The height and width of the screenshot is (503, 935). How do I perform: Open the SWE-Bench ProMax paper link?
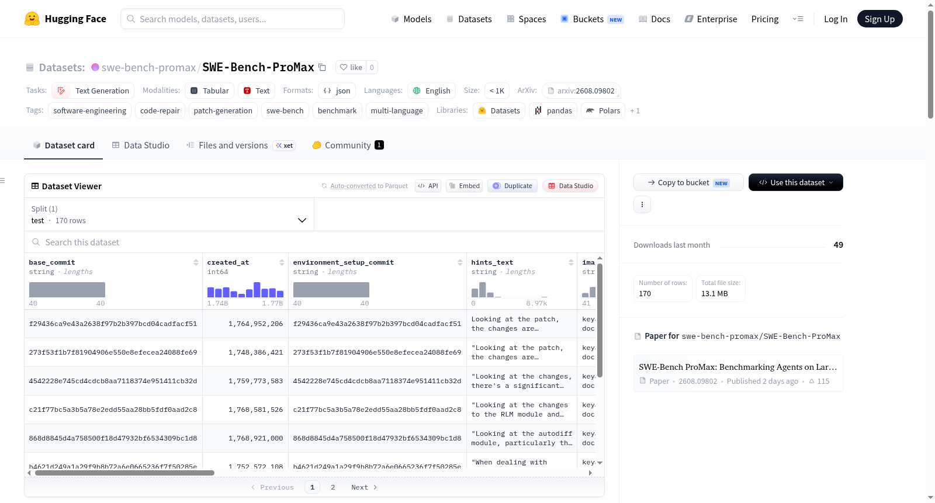pyautogui.click(x=738, y=373)
